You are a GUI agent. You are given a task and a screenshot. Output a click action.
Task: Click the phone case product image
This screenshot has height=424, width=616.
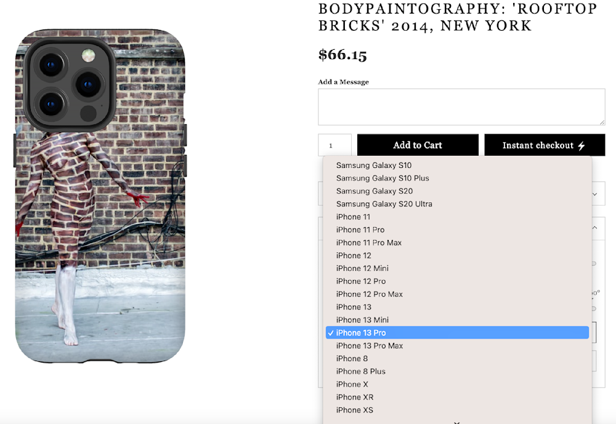[100, 196]
